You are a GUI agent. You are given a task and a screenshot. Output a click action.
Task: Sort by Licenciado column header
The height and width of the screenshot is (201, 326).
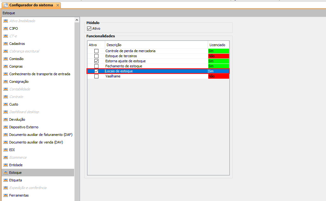pyautogui.click(x=218, y=45)
